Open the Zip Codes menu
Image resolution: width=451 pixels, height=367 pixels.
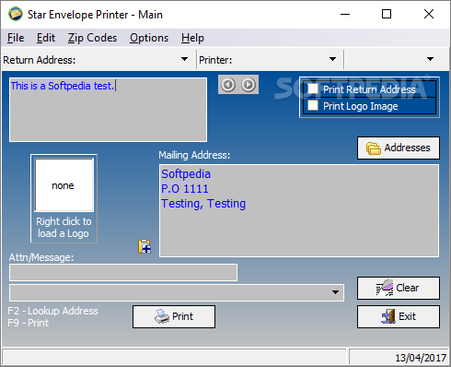[x=92, y=38]
